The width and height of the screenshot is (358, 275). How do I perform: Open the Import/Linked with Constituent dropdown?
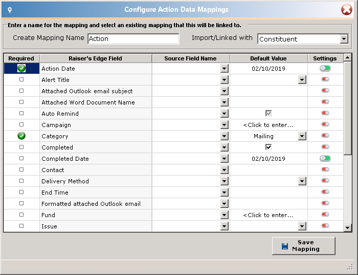[x=344, y=39]
